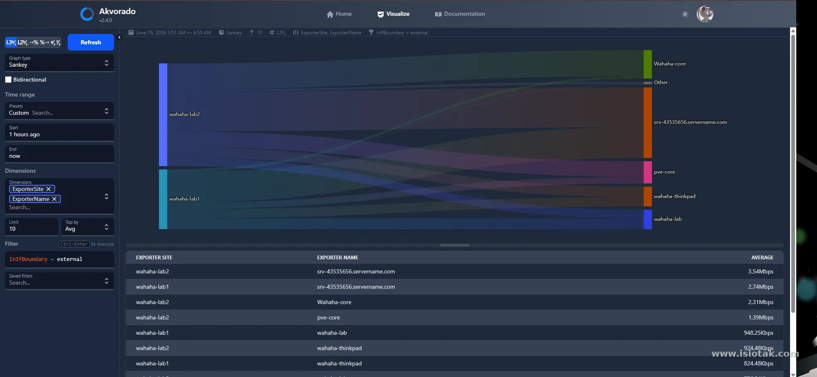Expand the Dimensions selector arrows
The height and width of the screenshot is (377, 817).
coord(107,196)
